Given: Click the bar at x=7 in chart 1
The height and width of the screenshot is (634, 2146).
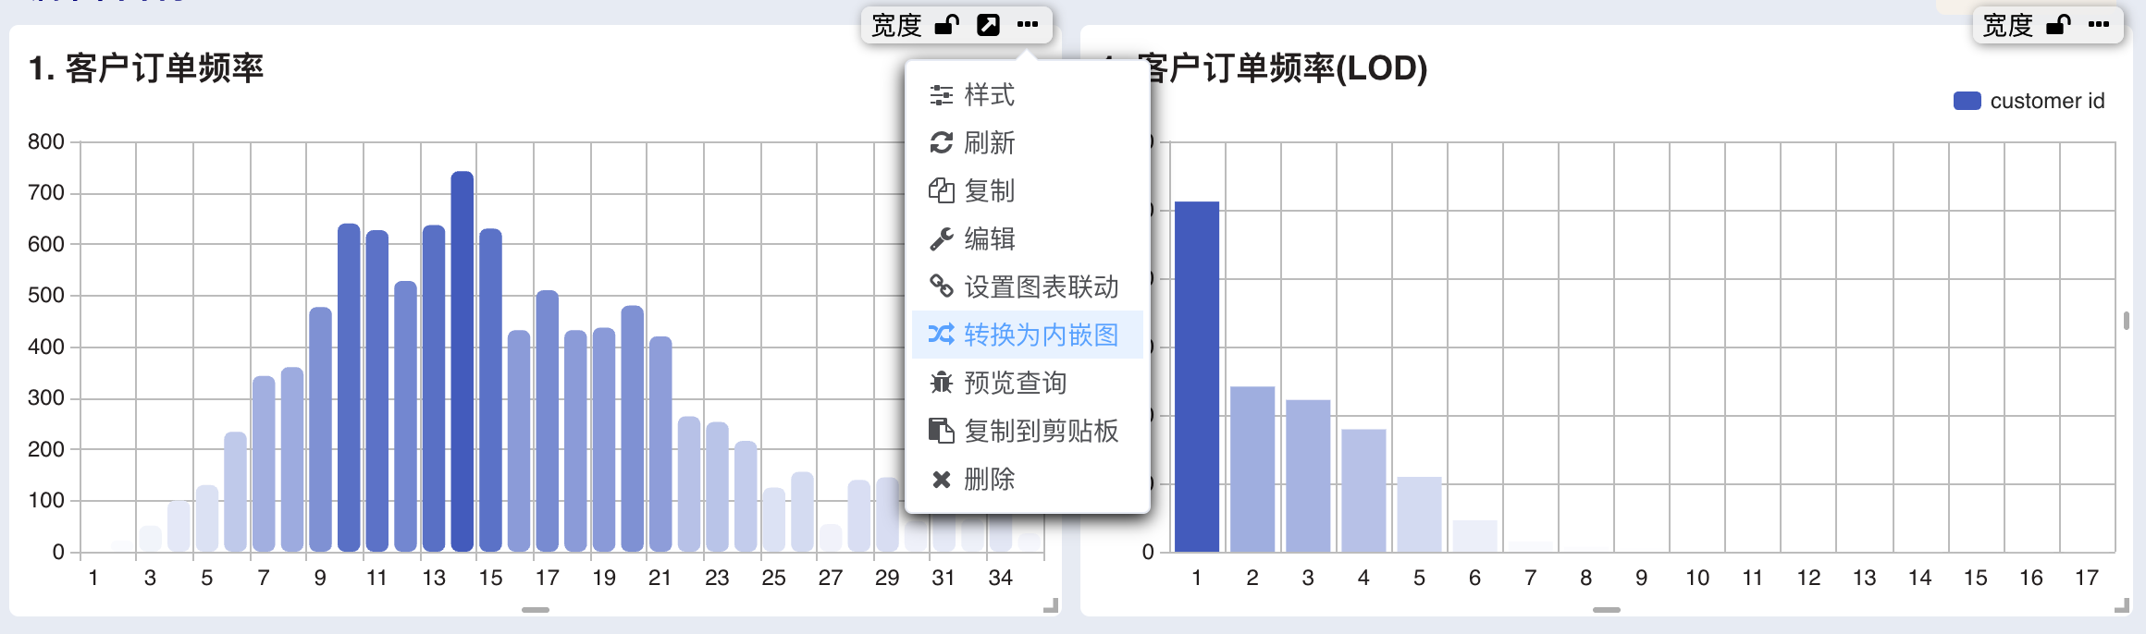Looking at the screenshot, I should click(x=264, y=464).
